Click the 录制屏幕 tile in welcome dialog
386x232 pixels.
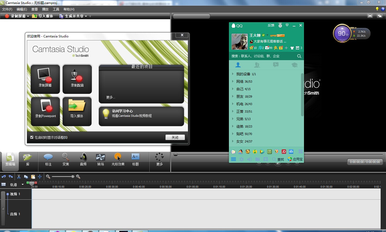[45, 79]
